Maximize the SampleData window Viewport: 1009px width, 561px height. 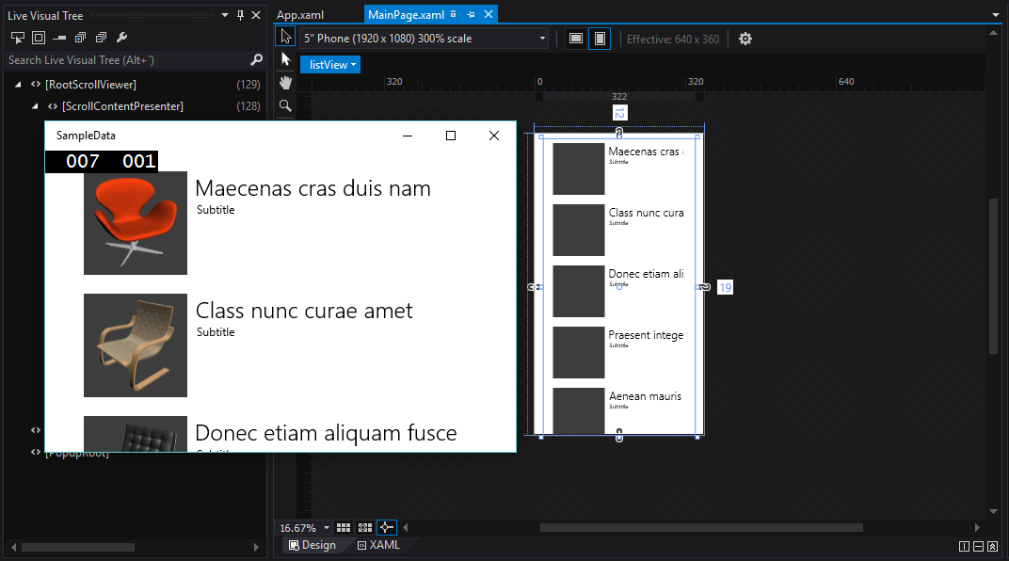tap(451, 136)
